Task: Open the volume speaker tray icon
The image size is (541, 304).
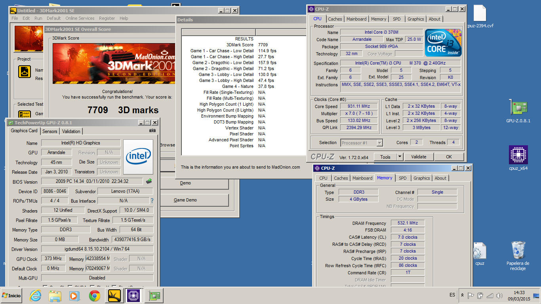Action: click(x=499, y=295)
